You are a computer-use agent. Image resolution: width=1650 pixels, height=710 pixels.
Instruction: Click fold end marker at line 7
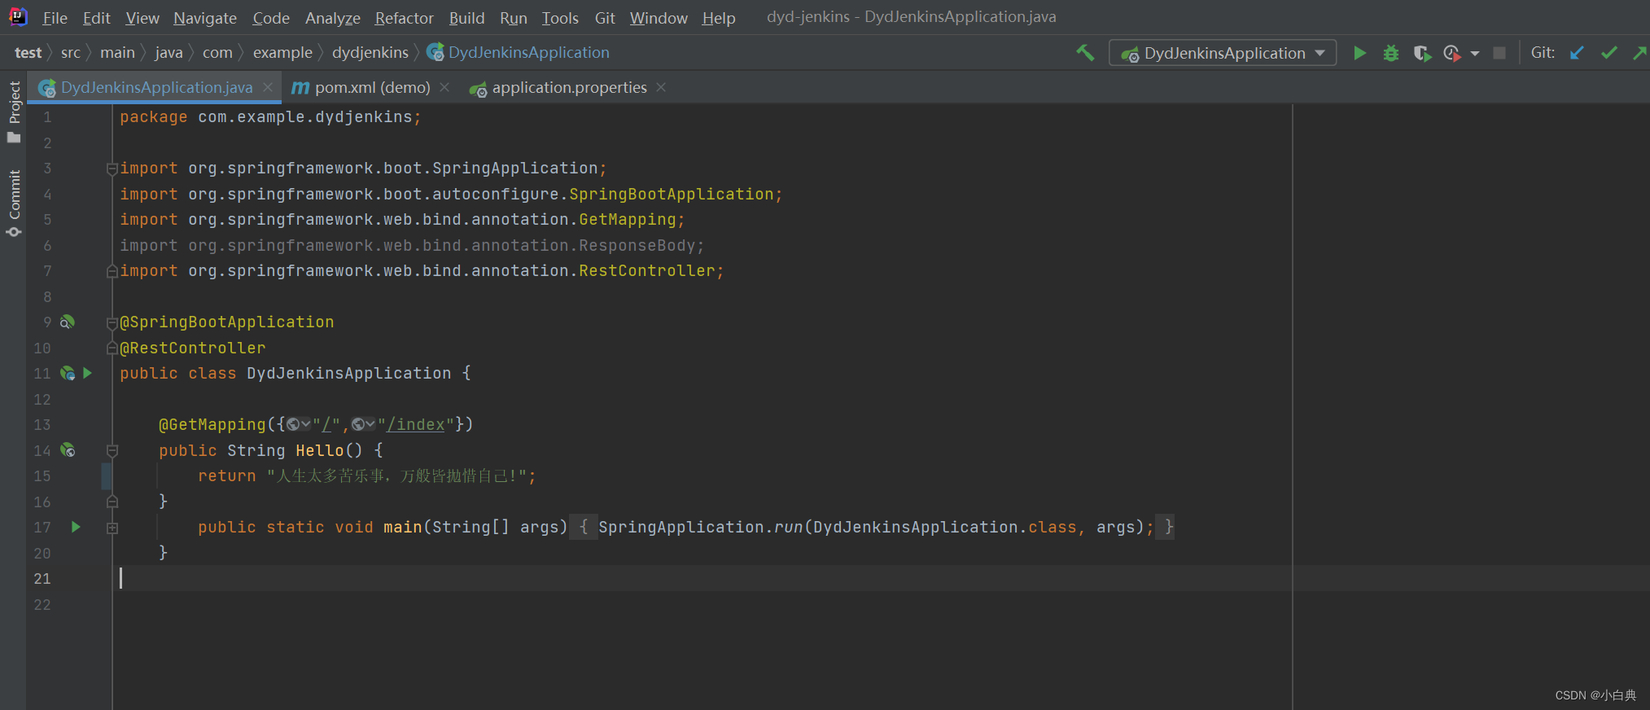[x=112, y=271]
